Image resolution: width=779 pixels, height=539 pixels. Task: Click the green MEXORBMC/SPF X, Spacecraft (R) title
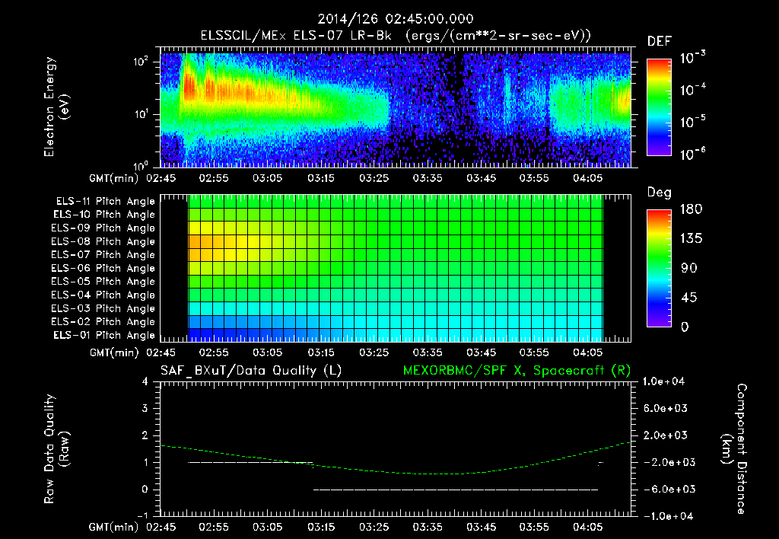[x=517, y=371]
